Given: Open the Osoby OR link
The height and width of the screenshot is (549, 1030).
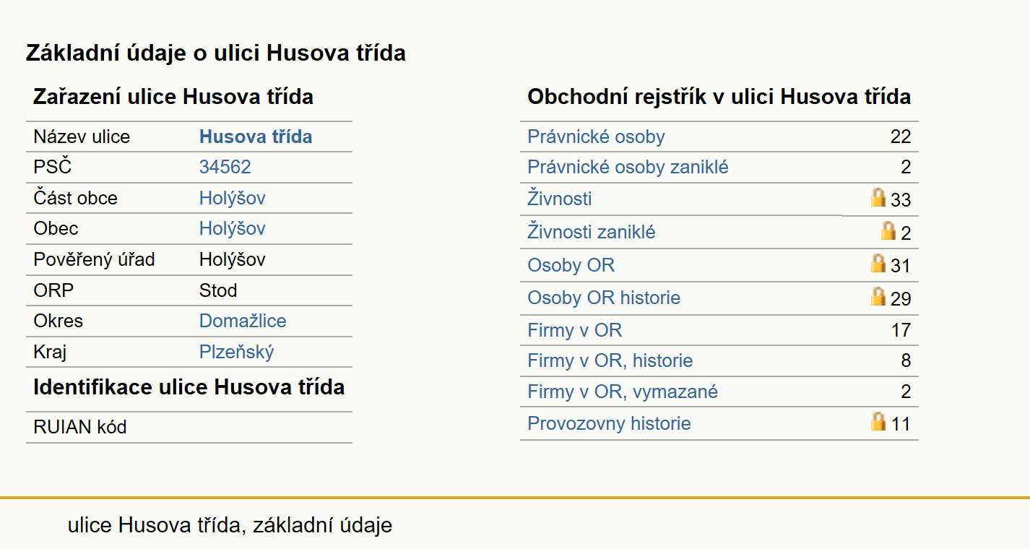Looking at the screenshot, I should (571, 265).
